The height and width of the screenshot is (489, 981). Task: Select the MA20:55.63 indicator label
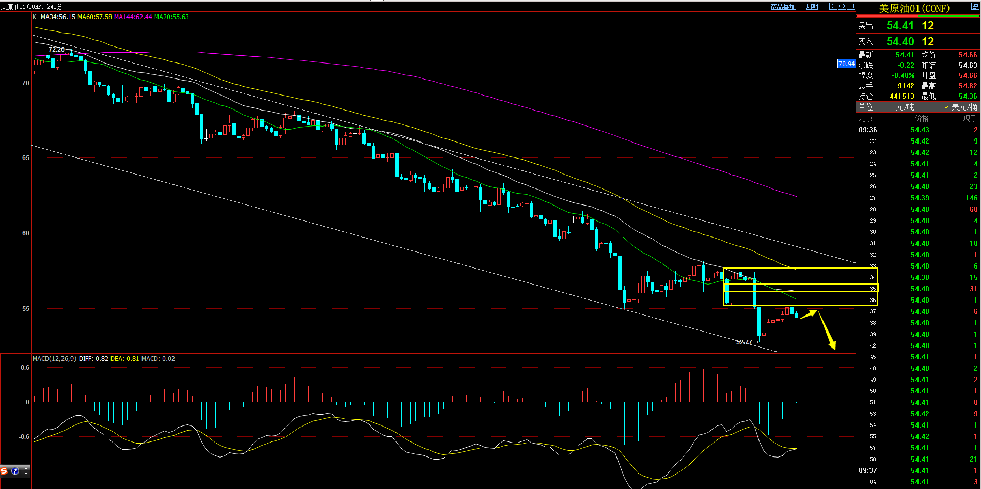coord(171,17)
